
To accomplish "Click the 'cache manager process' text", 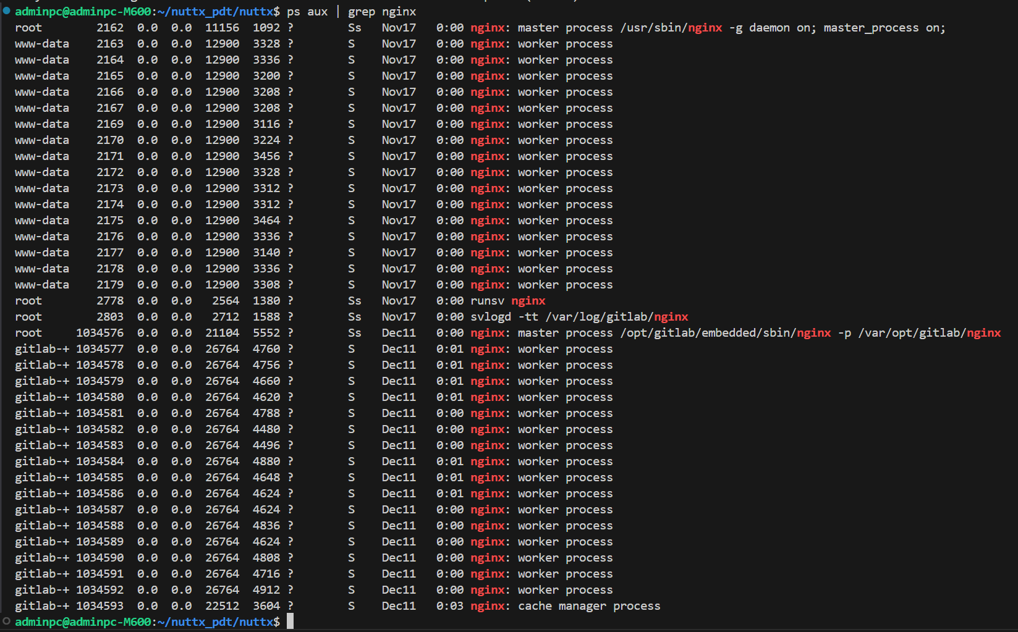I will pyautogui.click(x=589, y=606).
